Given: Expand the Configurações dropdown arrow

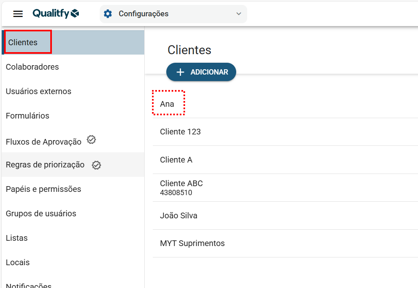Looking at the screenshot, I should (x=239, y=14).
